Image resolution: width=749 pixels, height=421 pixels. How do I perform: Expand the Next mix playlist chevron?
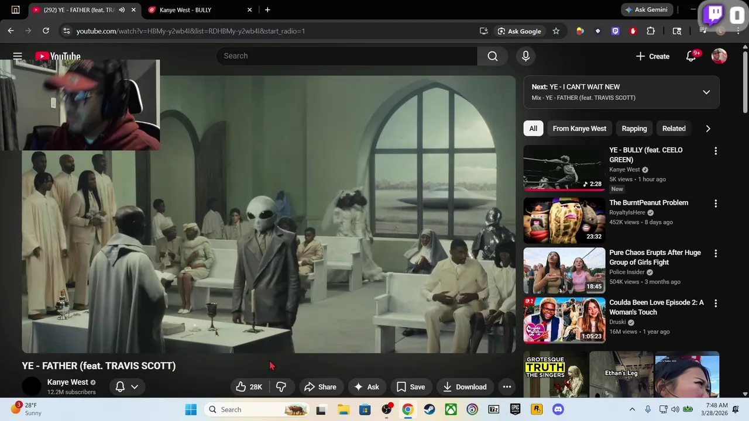coord(706,92)
